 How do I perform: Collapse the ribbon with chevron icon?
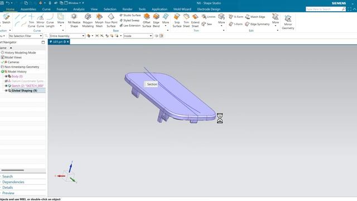coord(355,9)
